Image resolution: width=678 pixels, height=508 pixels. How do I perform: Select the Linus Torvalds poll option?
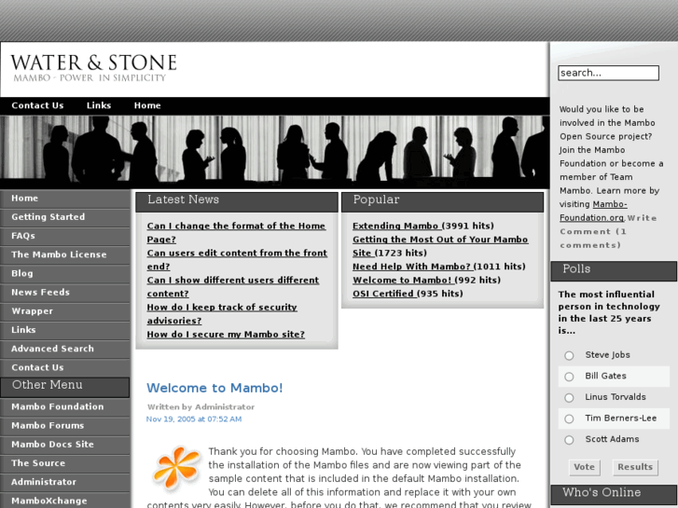(x=569, y=398)
